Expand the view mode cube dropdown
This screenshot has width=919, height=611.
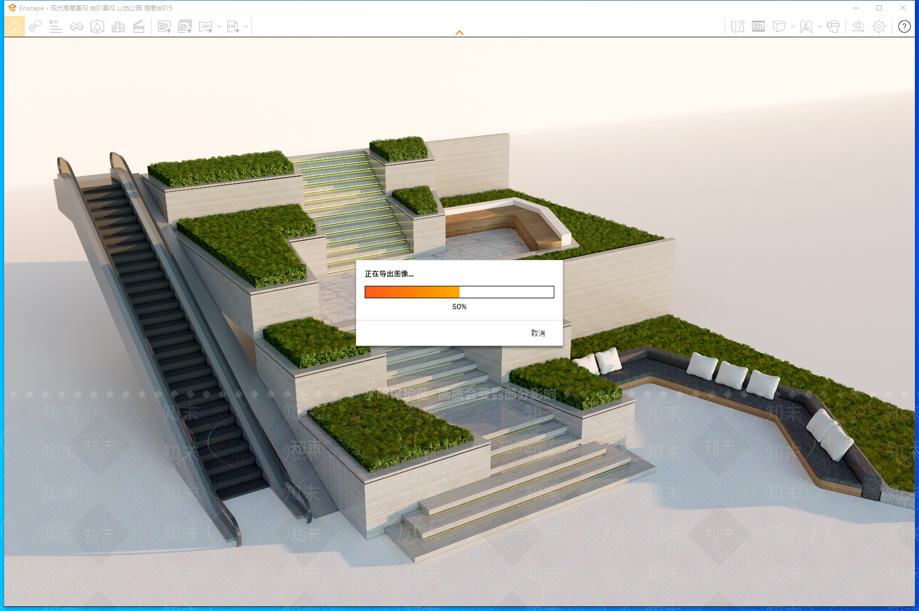coord(793,26)
